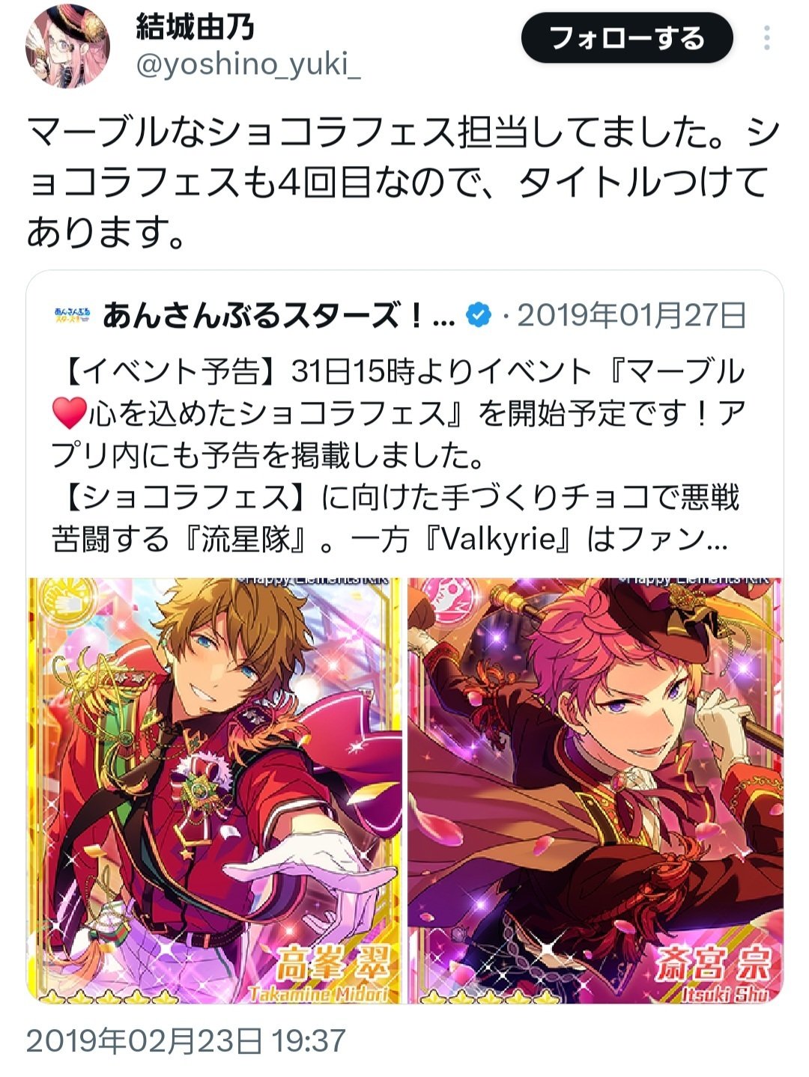Open the 結城由乃 profile avatar
Viewport: 809px width, 1077px height.
[x=67, y=46]
